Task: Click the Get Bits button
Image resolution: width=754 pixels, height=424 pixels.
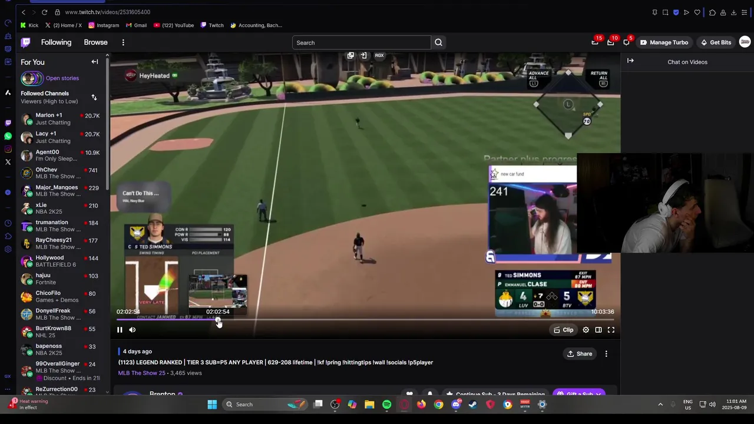Action: click(x=716, y=42)
